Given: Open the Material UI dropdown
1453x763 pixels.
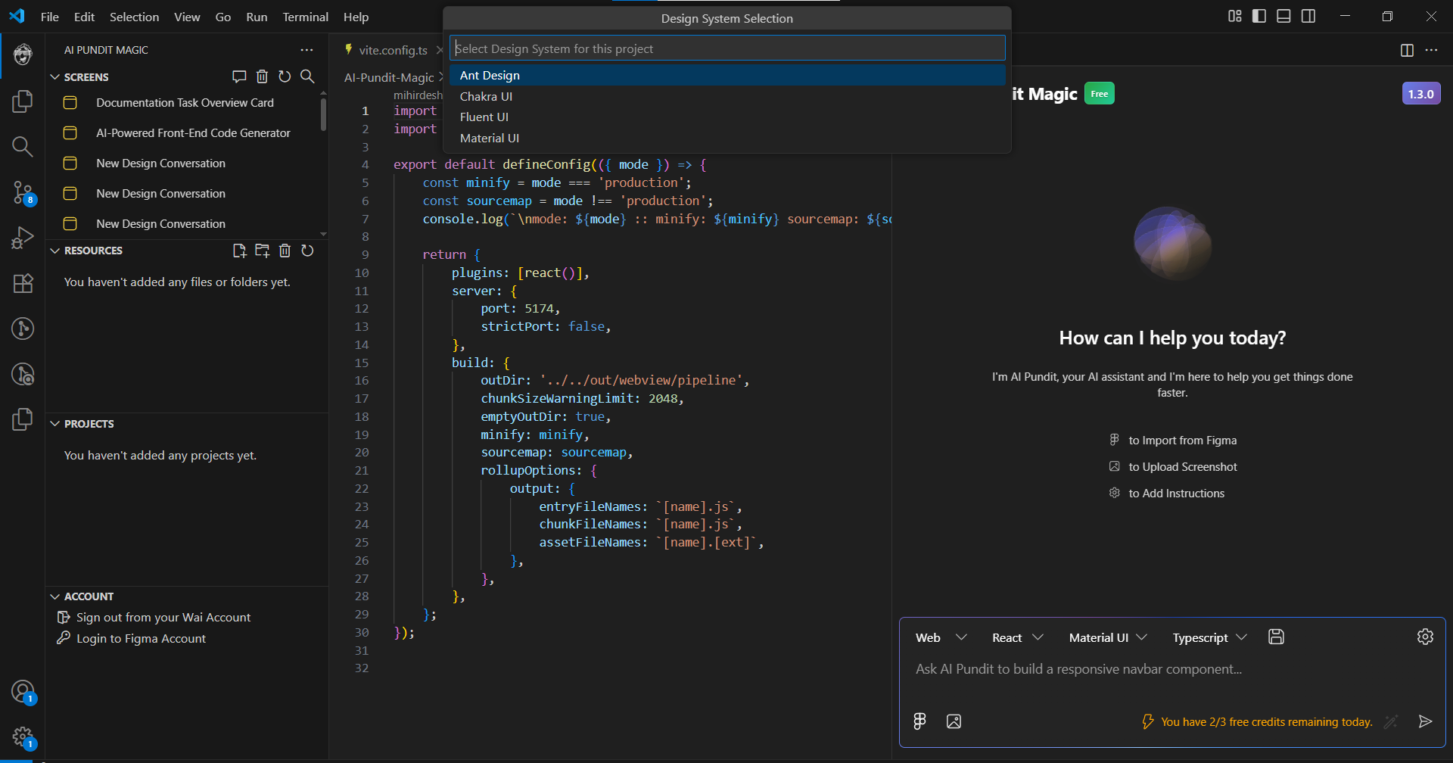Looking at the screenshot, I should pos(1108,638).
